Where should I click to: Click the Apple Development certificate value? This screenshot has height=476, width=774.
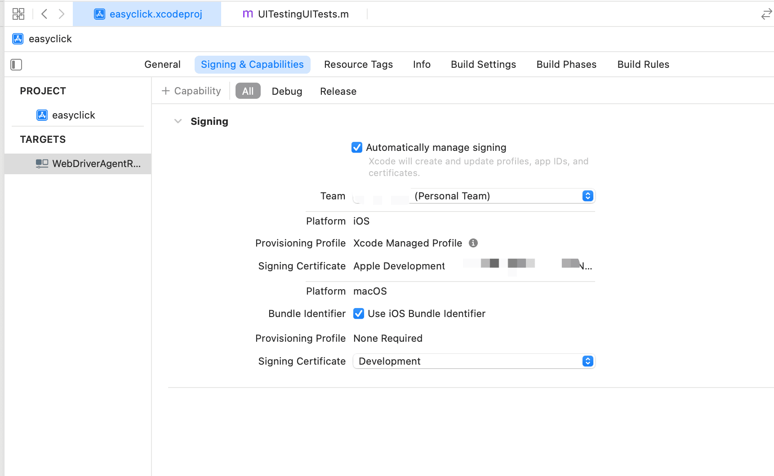pyautogui.click(x=399, y=266)
